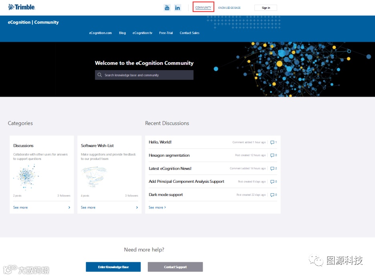
Task: Click '4 posts' in Software Wish-List card
Action: click(x=85, y=196)
